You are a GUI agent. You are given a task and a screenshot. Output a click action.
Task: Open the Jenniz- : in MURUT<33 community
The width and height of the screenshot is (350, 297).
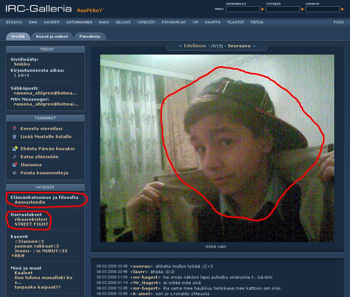41,251
